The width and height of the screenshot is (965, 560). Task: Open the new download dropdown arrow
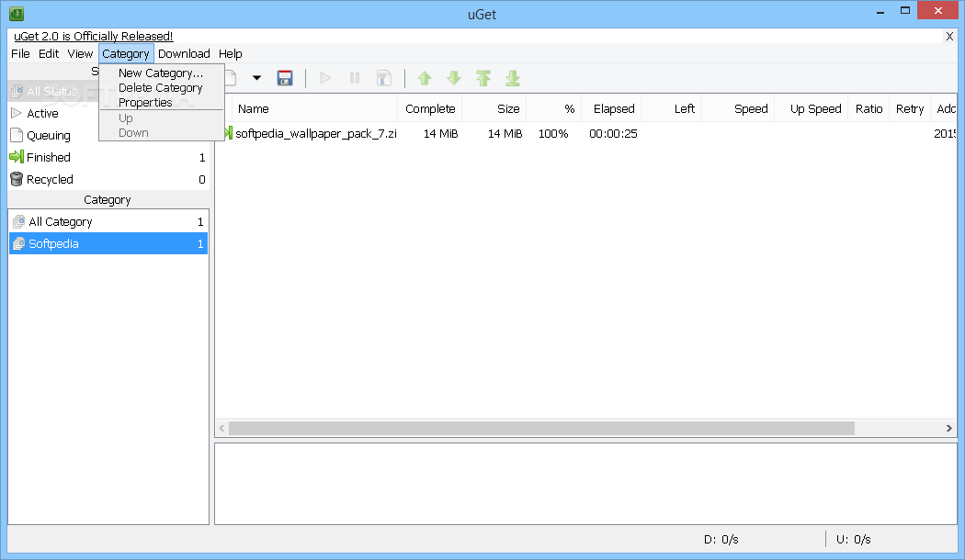[x=256, y=78]
